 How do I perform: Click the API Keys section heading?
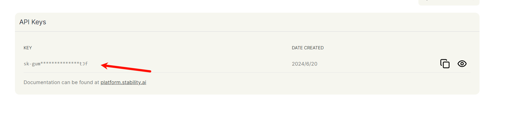(x=33, y=22)
